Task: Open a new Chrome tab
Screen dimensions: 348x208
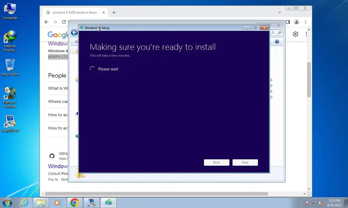Action: click(x=114, y=12)
